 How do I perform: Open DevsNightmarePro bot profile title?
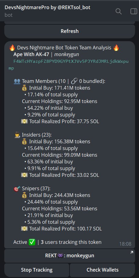(x=48, y=7)
